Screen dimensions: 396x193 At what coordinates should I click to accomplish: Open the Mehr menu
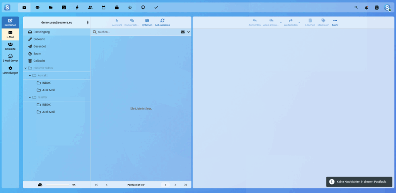[x=335, y=22]
